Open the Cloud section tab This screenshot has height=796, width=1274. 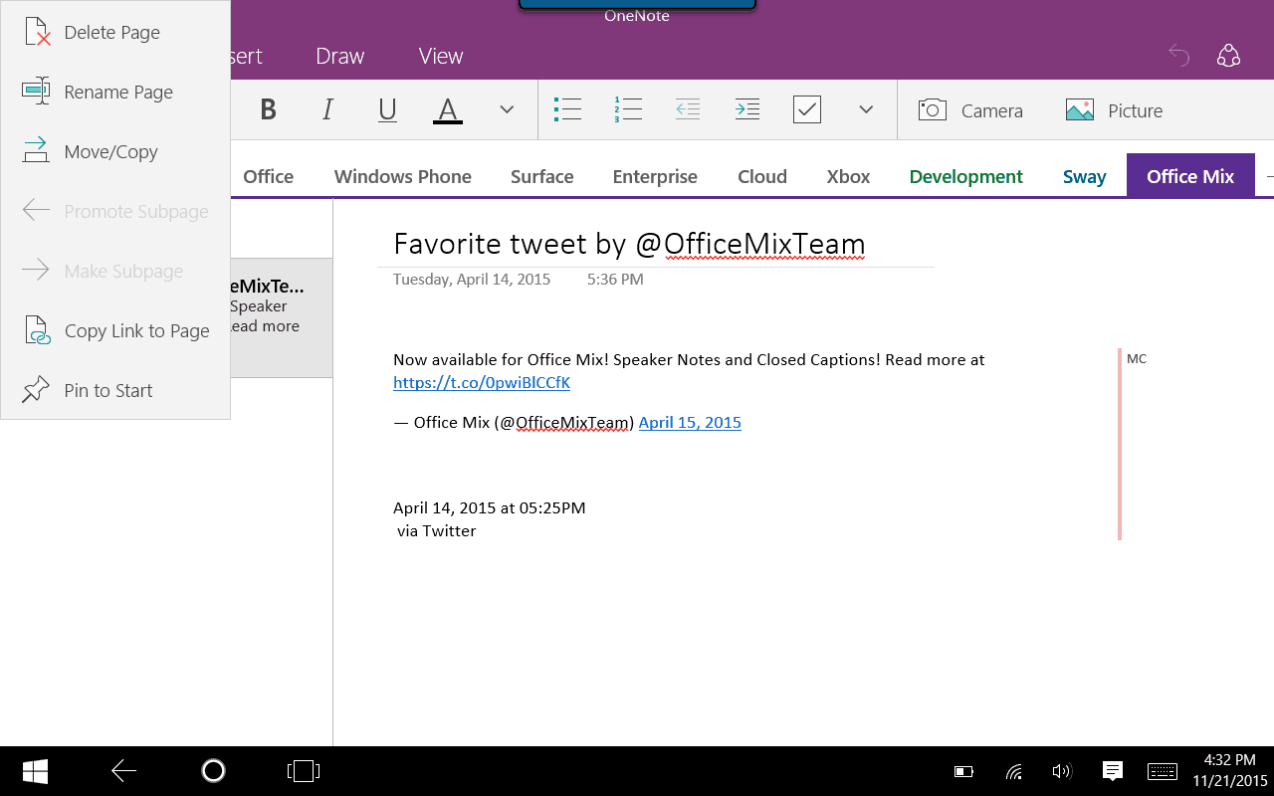[x=762, y=176]
